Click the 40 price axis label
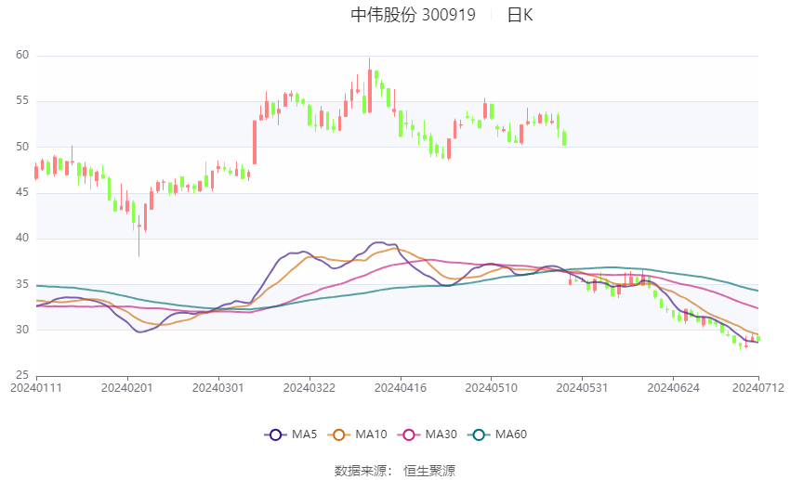Image resolution: width=790 pixels, height=480 pixels. point(22,238)
